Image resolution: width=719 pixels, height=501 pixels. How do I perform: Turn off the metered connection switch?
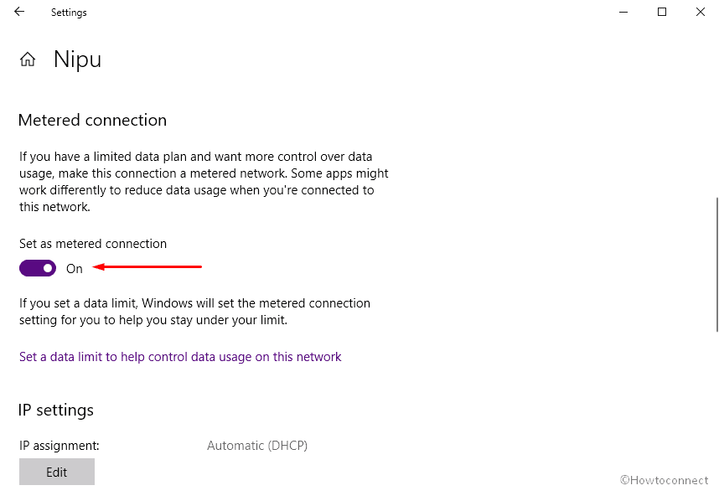pos(38,268)
